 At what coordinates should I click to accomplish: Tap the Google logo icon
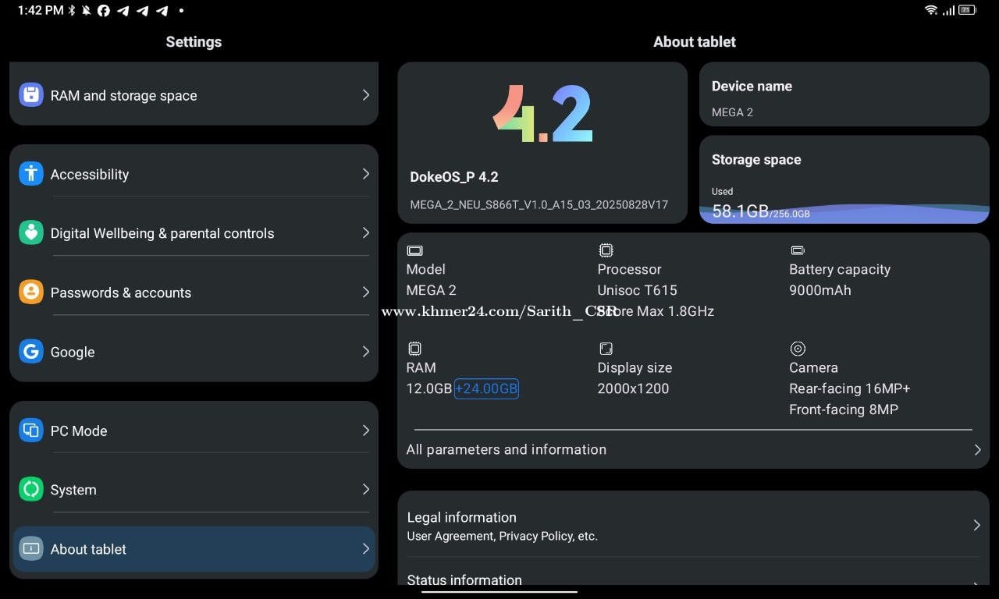pyautogui.click(x=31, y=352)
